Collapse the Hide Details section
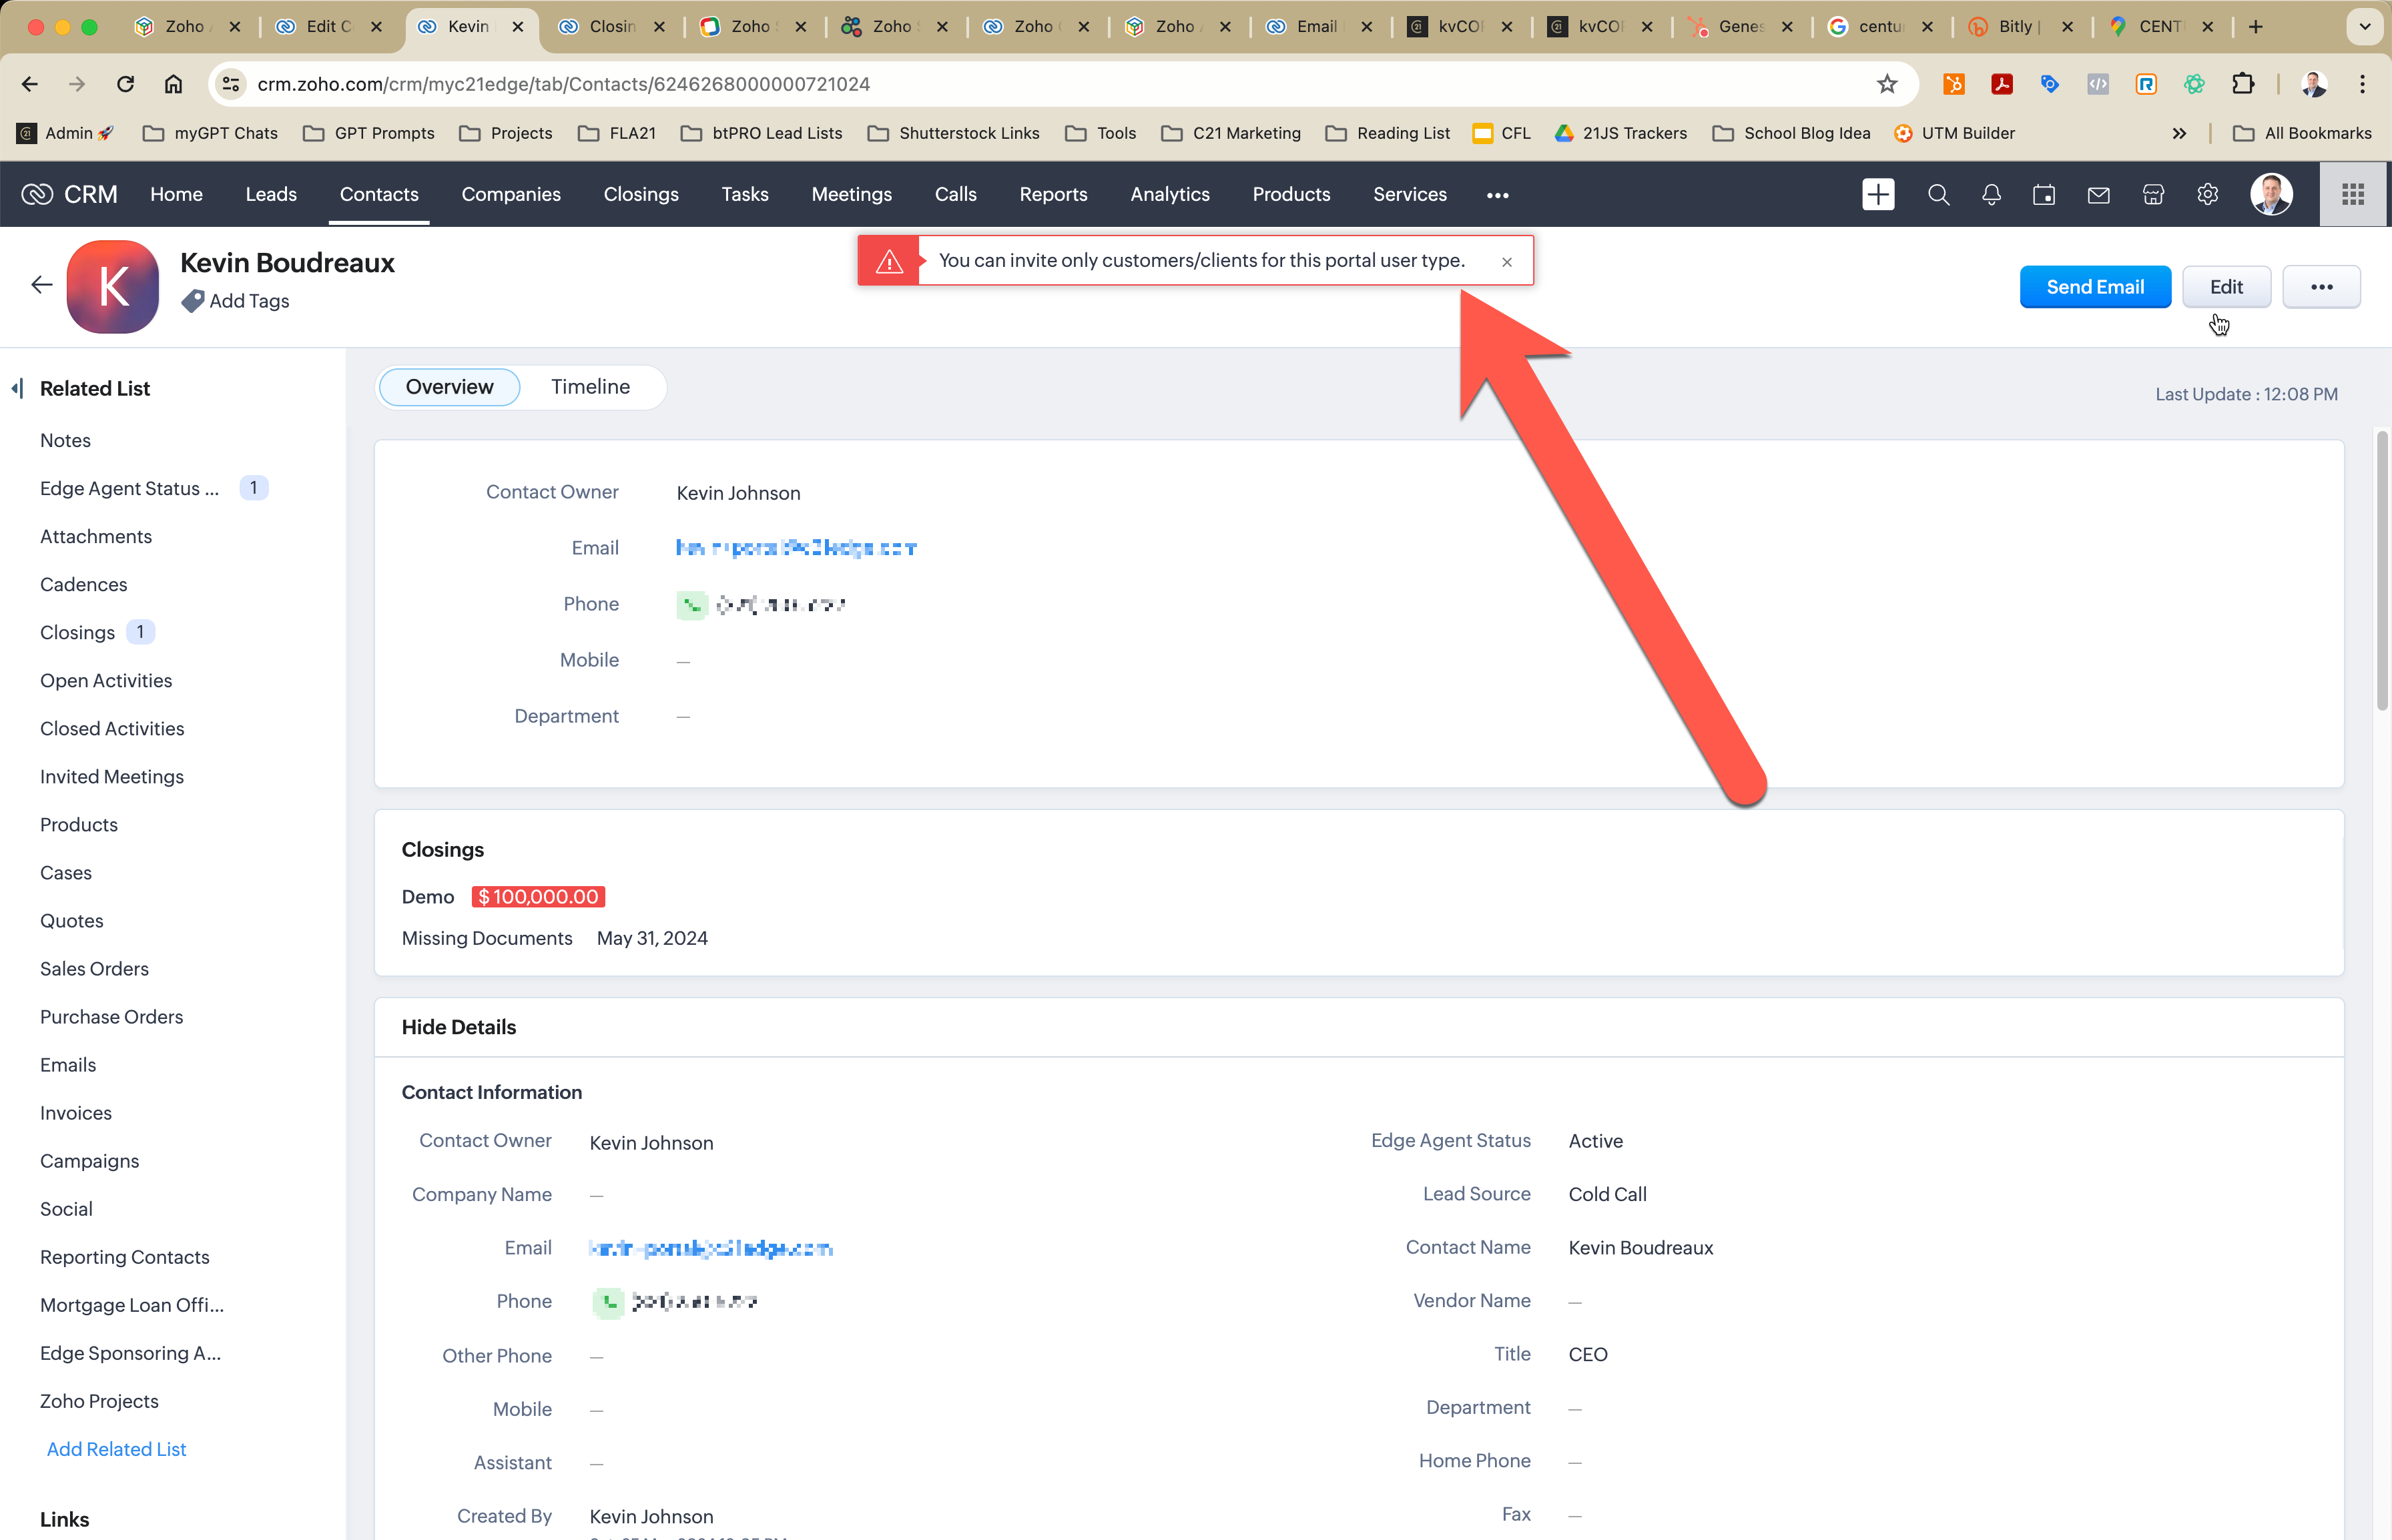This screenshot has height=1540, width=2392. [x=459, y=1027]
